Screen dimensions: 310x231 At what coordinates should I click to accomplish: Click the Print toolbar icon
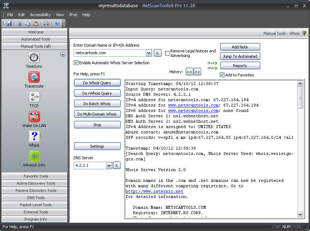(46, 24)
